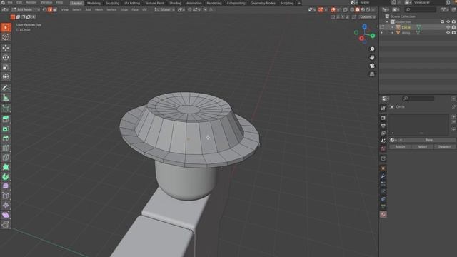This screenshot has height=257, width=457.
Task: Select the Smooth tool
Action: pyautogui.click(x=6, y=186)
